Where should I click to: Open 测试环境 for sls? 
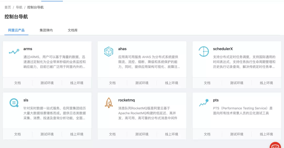[47, 134]
